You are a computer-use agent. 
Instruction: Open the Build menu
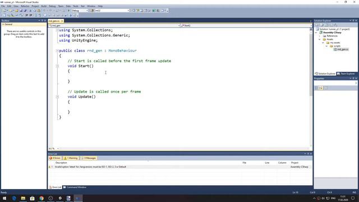pyautogui.click(x=44, y=6)
